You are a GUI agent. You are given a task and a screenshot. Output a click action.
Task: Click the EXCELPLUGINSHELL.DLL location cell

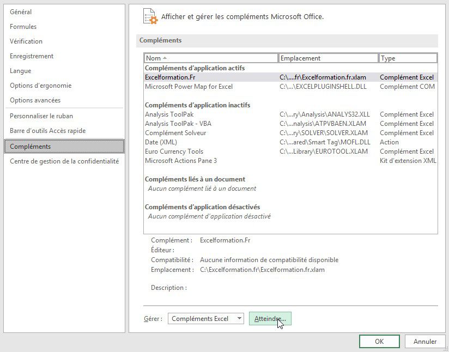click(x=323, y=87)
